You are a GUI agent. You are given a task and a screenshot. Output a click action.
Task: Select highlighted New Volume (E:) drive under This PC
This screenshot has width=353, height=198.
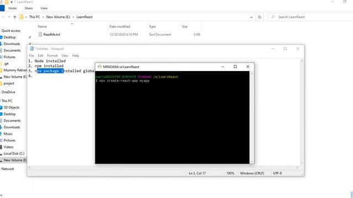[15, 160]
